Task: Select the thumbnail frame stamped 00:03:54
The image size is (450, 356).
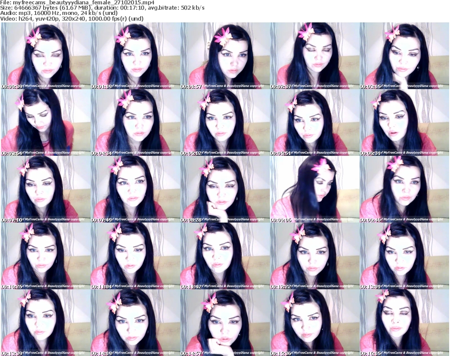Action: (46, 122)
